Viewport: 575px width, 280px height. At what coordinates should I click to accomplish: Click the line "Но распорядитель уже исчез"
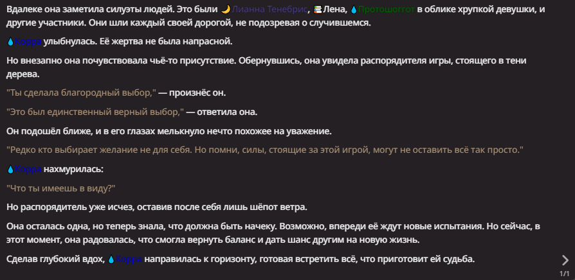[156, 207]
